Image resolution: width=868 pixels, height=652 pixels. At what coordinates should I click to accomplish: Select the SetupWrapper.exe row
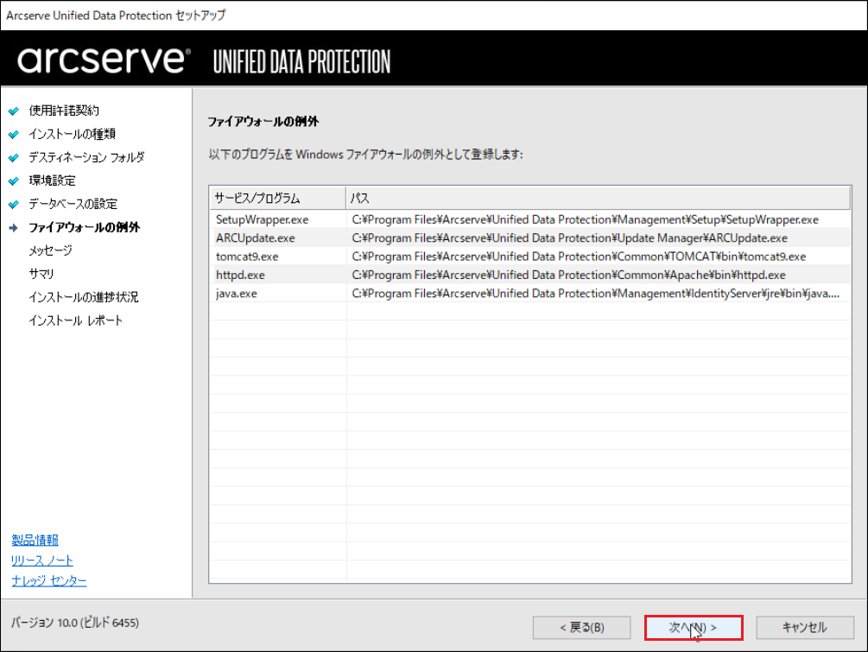pos(529,219)
